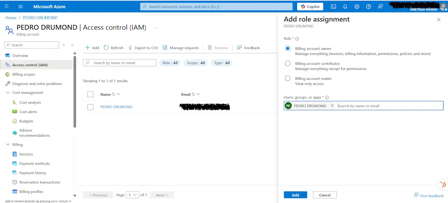Click Payment history icon in sidebar

click(15, 173)
